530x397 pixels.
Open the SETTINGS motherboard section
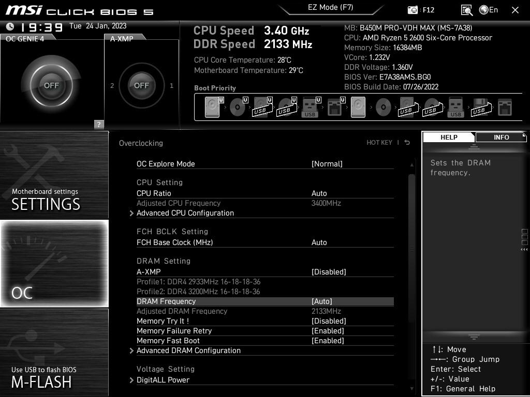(54, 175)
